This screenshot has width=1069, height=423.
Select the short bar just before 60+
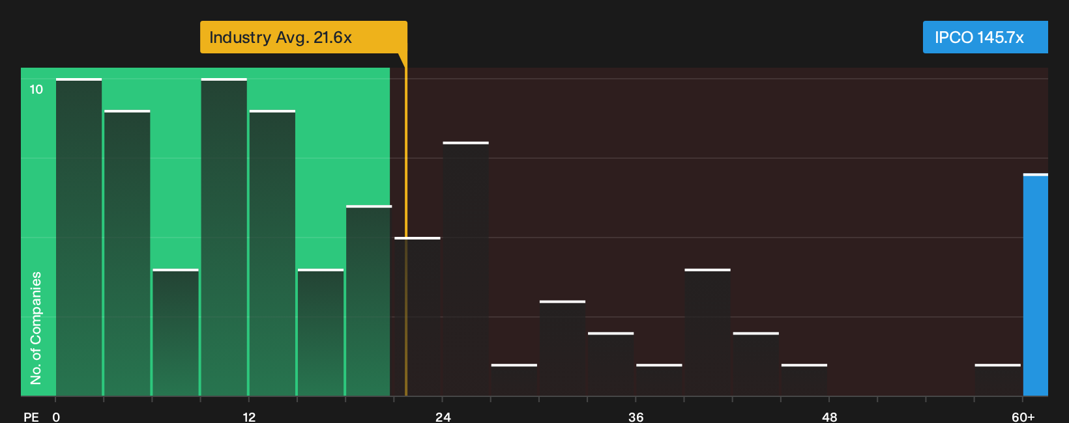click(998, 380)
